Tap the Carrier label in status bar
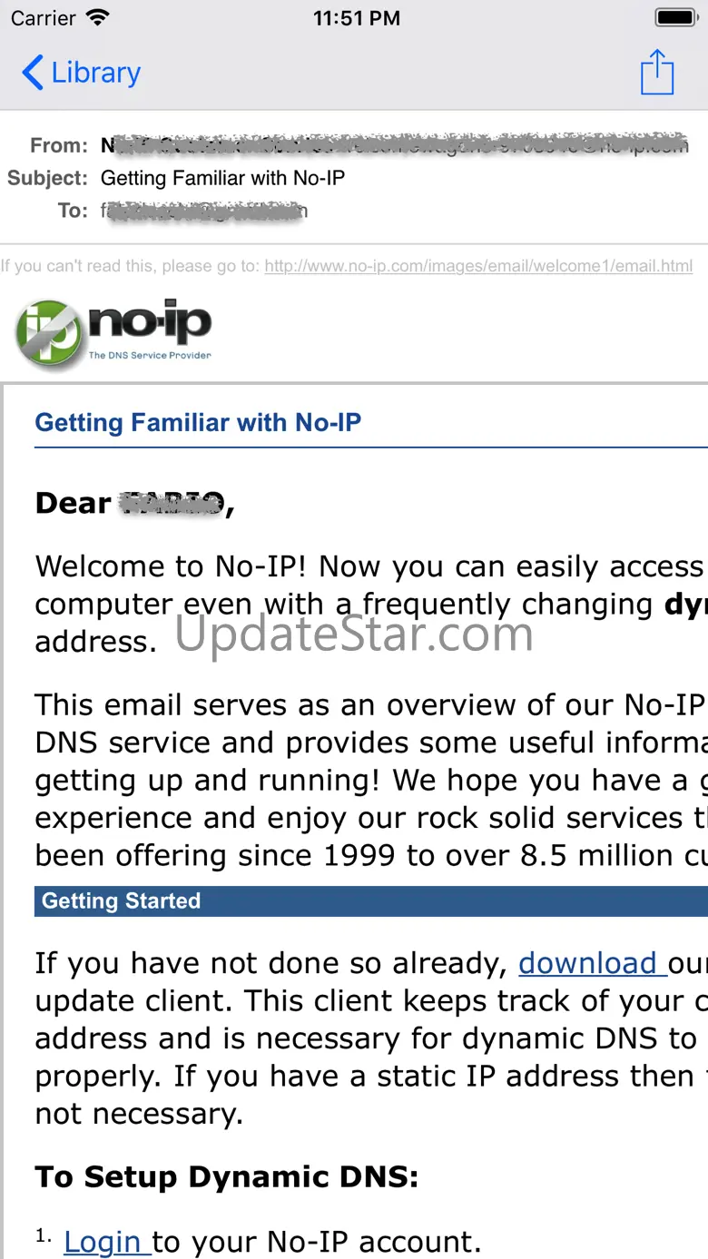 (43, 17)
